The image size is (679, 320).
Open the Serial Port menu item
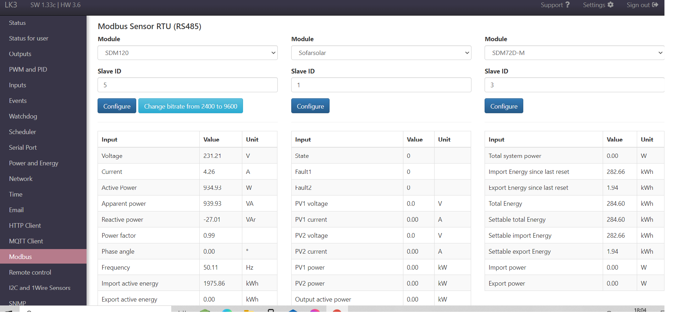click(23, 148)
